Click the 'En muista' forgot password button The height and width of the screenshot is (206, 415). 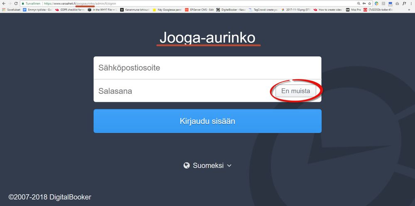(x=296, y=91)
